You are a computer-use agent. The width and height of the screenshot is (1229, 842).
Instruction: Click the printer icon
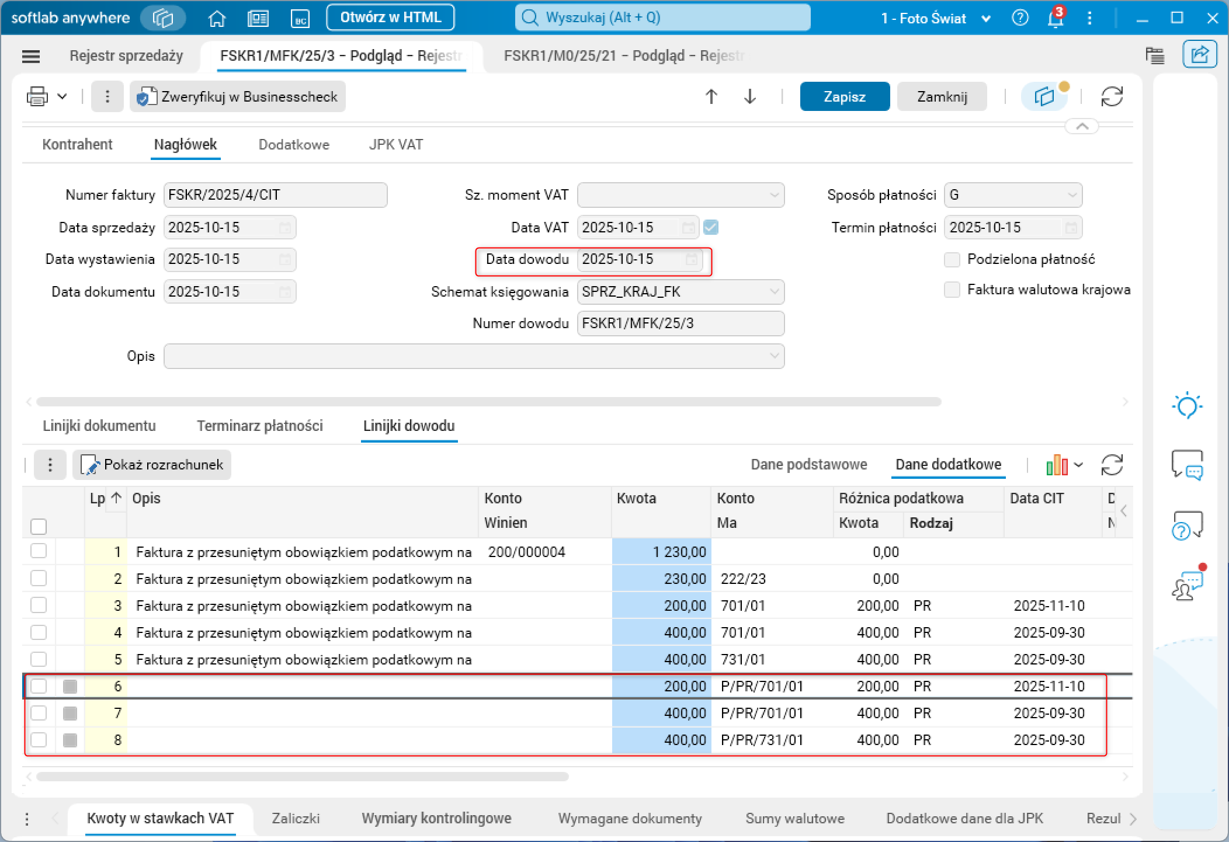[37, 96]
